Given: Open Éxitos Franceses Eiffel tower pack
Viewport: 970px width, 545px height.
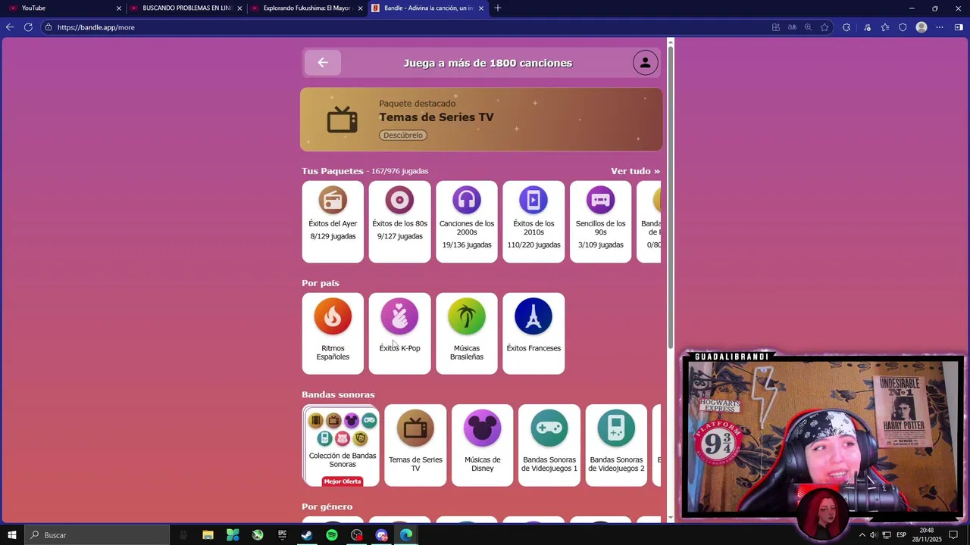Looking at the screenshot, I should click(x=533, y=334).
